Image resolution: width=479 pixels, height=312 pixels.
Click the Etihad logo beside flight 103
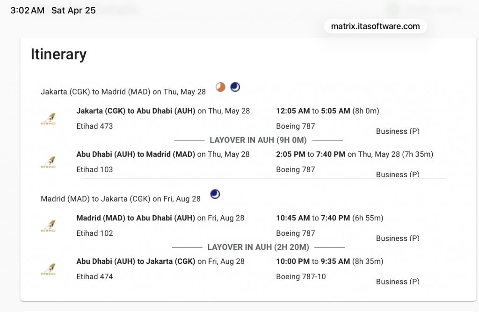tap(48, 162)
